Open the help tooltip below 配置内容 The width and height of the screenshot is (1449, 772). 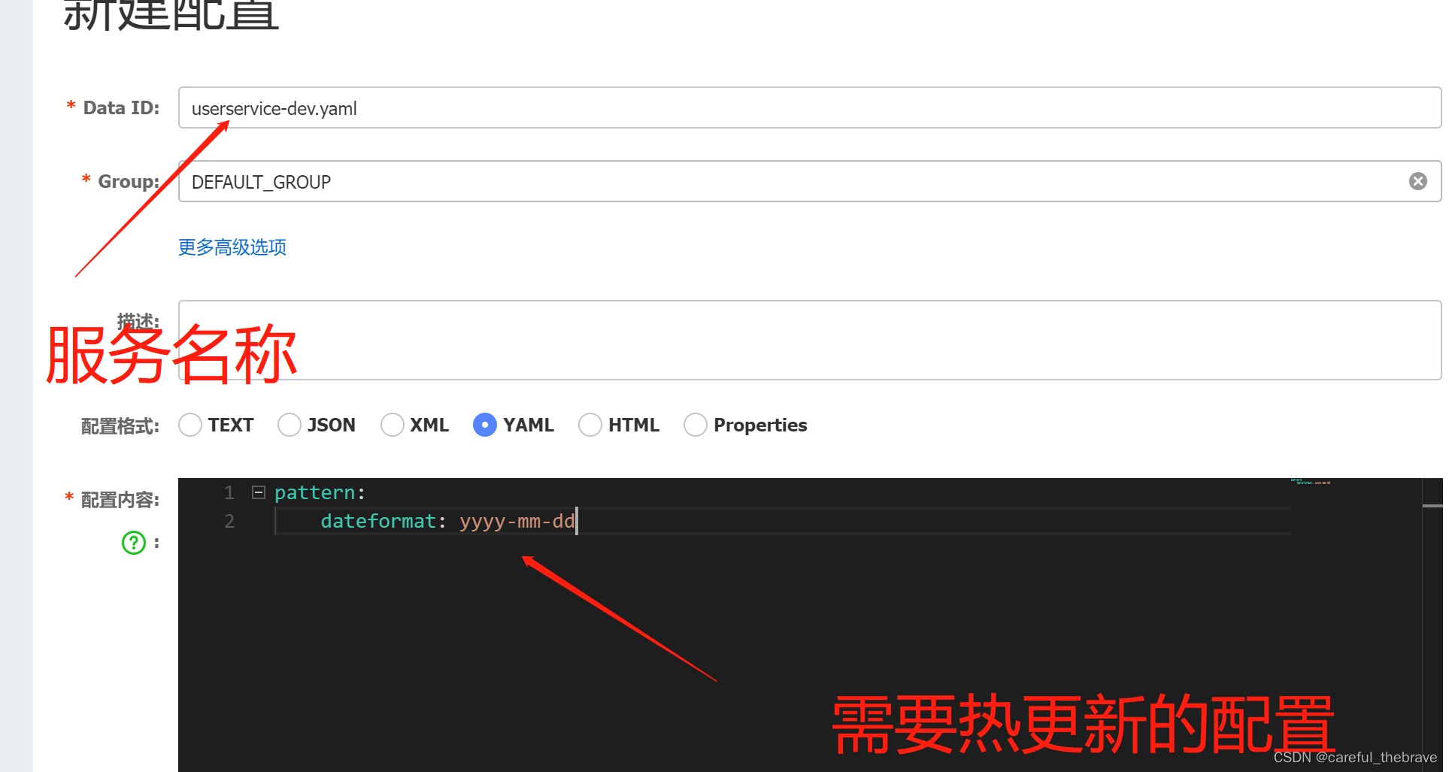133,542
